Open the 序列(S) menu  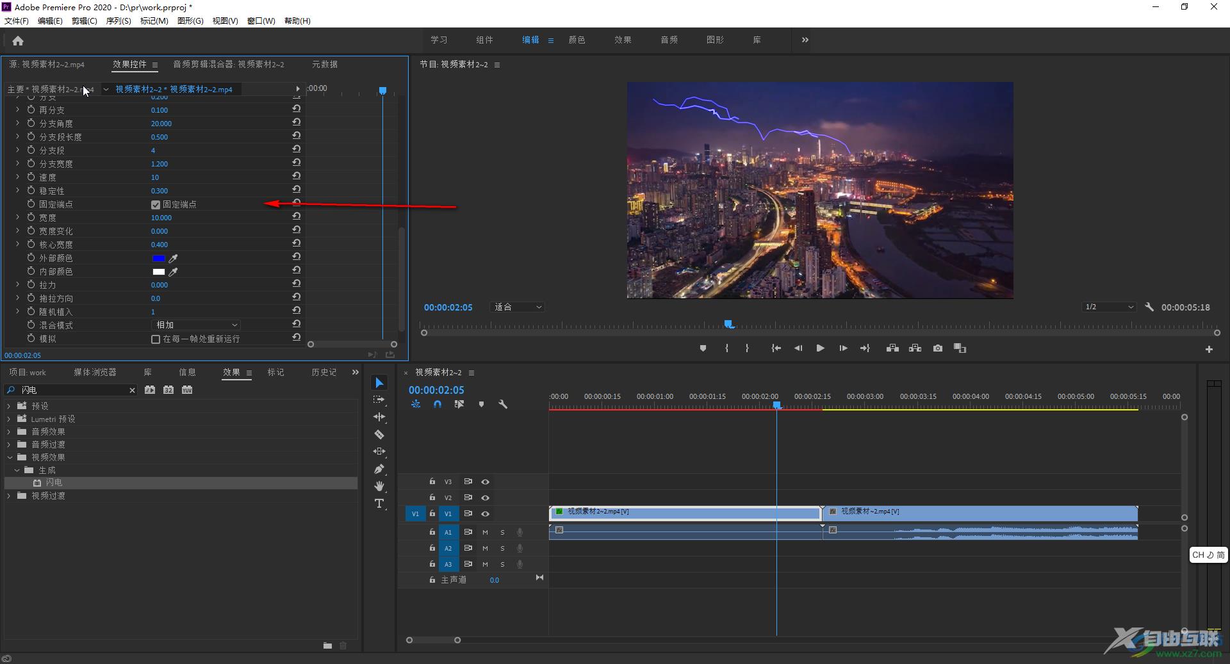[x=119, y=20]
